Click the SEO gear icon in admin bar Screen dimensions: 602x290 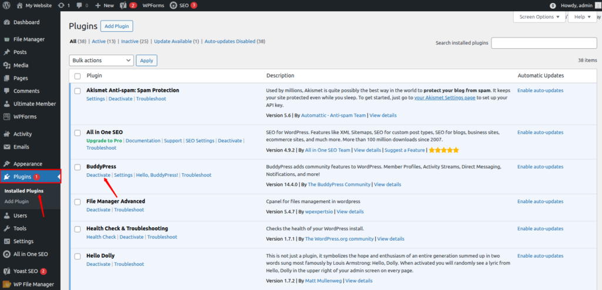173,5
